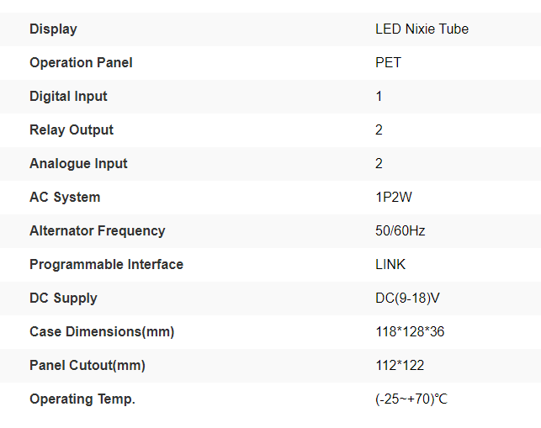Click the Analogue Input label
This screenshot has height=428, width=541.
point(78,163)
